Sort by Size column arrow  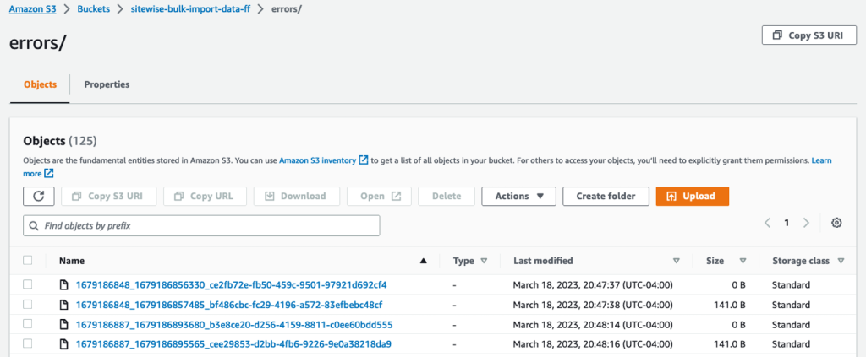pos(743,261)
